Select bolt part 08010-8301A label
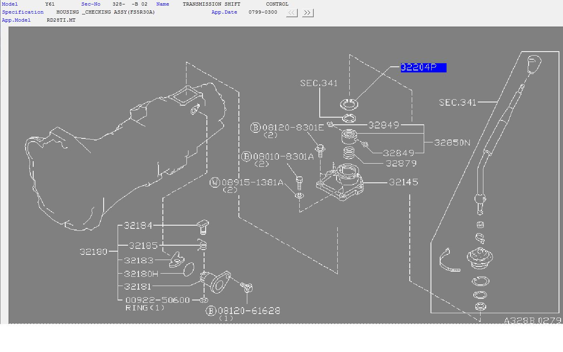The width and height of the screenshot is (563, 352). [284, 156]
